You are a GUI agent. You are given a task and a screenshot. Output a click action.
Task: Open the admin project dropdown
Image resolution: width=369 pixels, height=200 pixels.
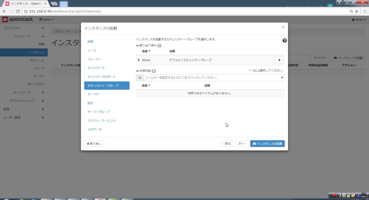[x=46, y=19]
